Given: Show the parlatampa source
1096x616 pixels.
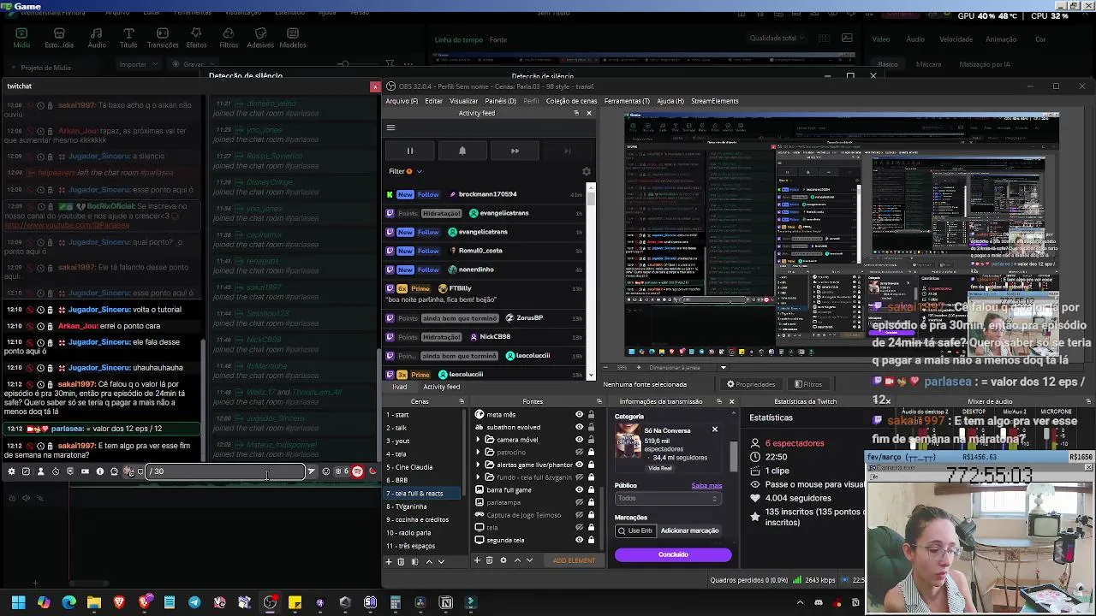Looking at the screenshot, I should click(x=579, y=502).
